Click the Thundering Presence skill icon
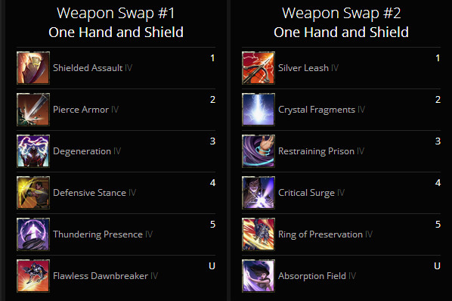The image size is (452, 301). 33,234
